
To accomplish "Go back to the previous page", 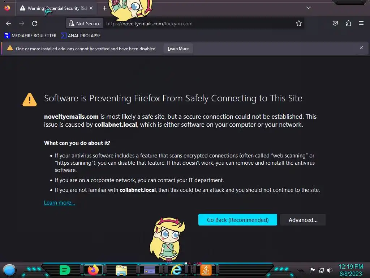I will [9, 24].
